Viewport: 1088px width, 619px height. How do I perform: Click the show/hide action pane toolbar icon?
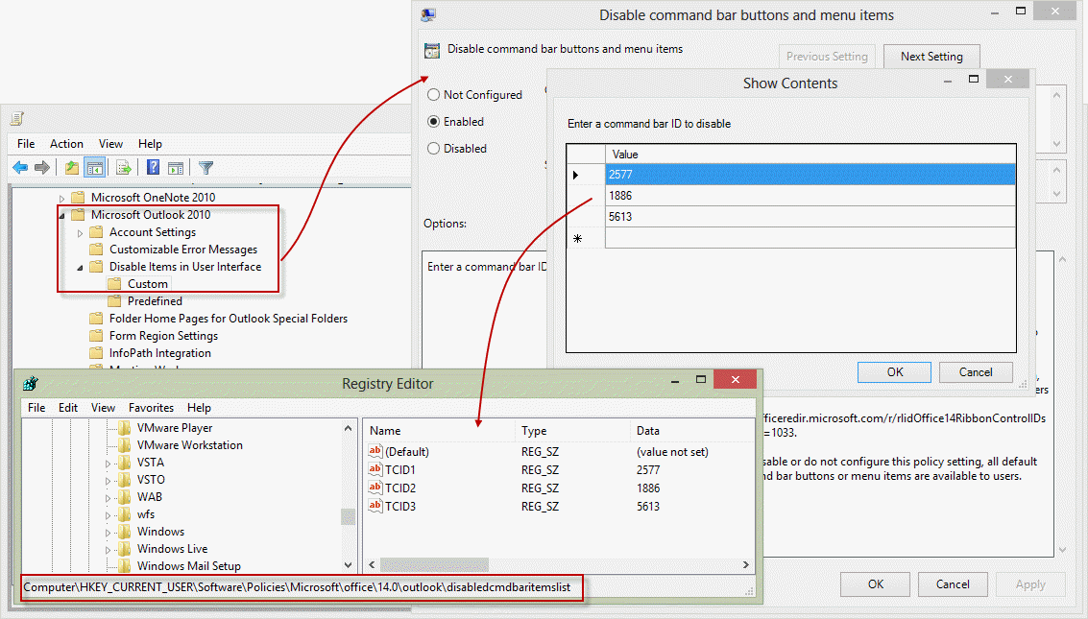pos(176,167)
